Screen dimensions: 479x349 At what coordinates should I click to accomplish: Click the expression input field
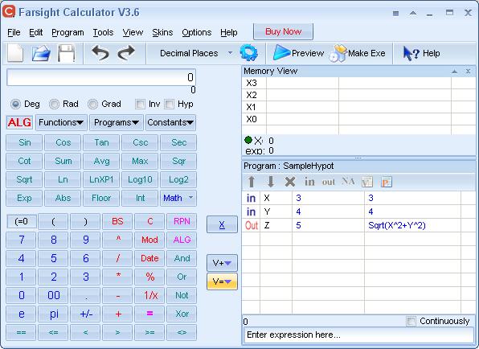click(x=358, y=335)
